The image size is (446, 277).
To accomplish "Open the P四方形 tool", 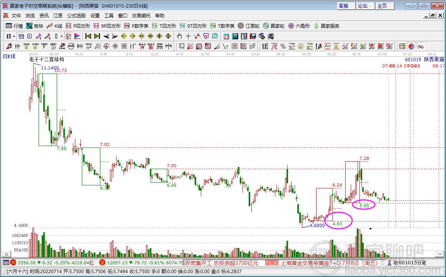I will pos(78,26).
